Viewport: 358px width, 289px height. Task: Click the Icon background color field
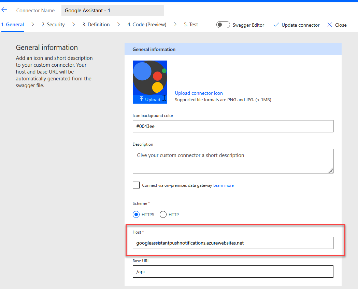pyautogui.click(x=233, y=126)
